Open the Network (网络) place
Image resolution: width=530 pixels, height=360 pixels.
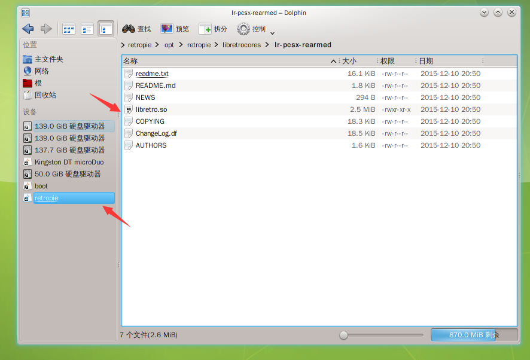41,71
